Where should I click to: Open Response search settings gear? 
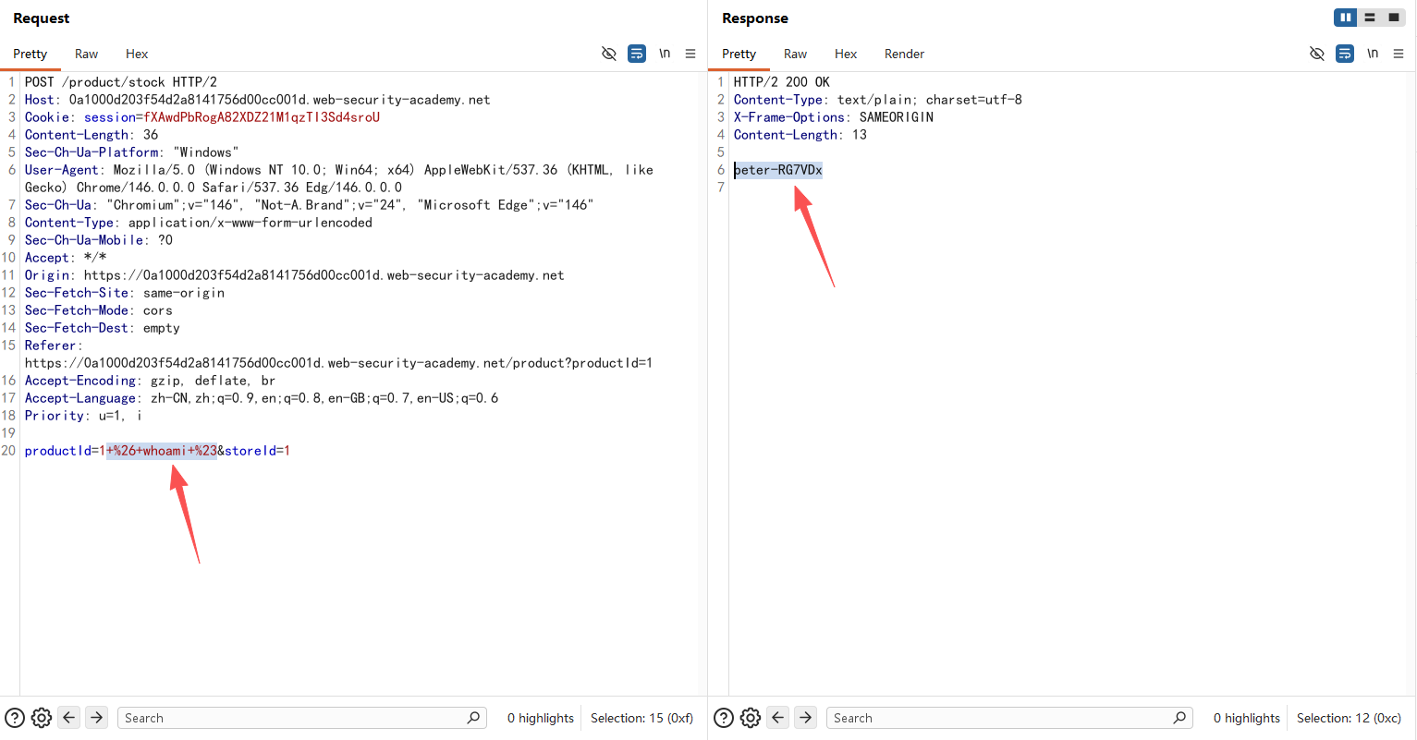click(751, 718)
